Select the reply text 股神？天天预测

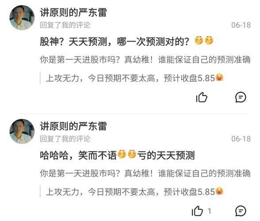(73, 42)
